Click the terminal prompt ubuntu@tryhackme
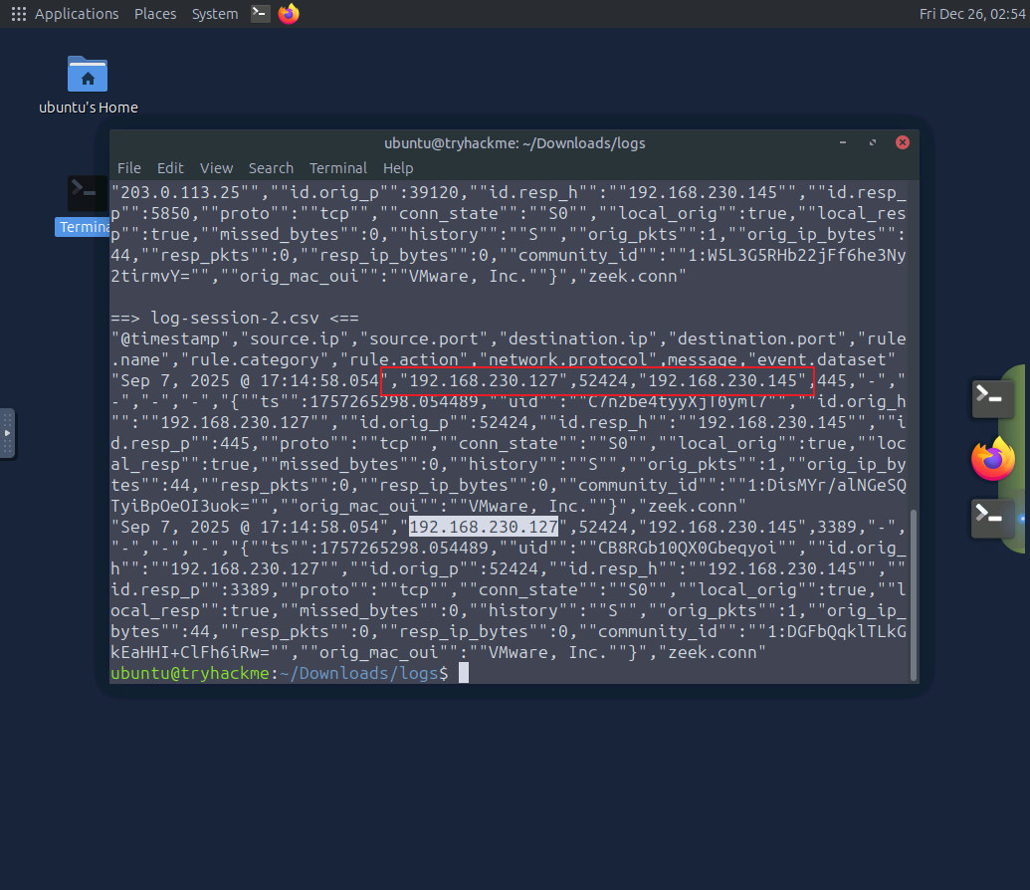This screenshot has width=1030, height=890. coord(190,673)
